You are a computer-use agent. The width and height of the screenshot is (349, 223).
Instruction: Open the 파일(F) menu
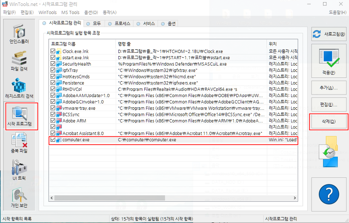click(x=9, y=12)
